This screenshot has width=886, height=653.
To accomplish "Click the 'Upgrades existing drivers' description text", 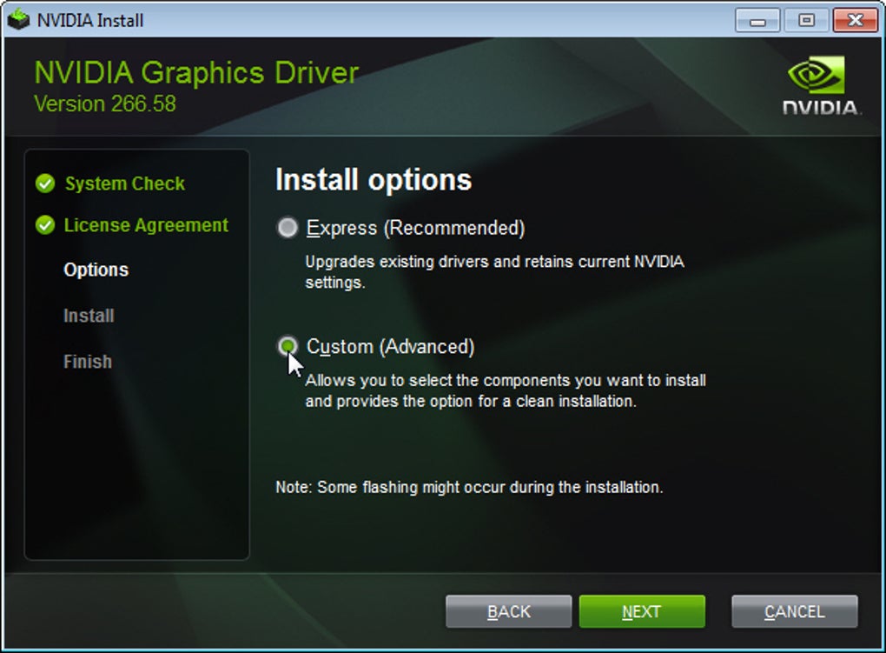I will [x=494, y=272].
